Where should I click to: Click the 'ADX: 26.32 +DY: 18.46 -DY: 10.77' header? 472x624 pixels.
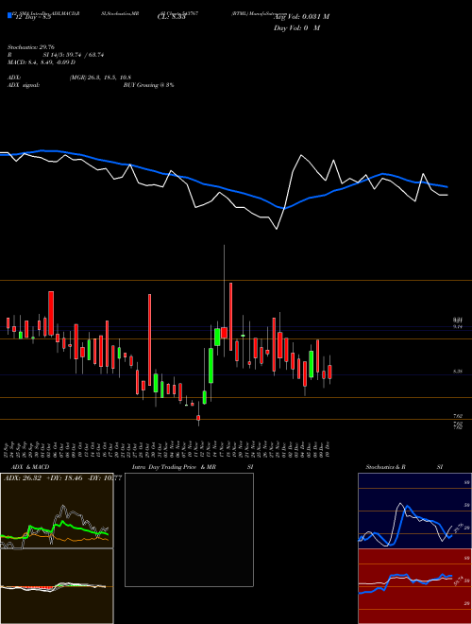point(62,477)
